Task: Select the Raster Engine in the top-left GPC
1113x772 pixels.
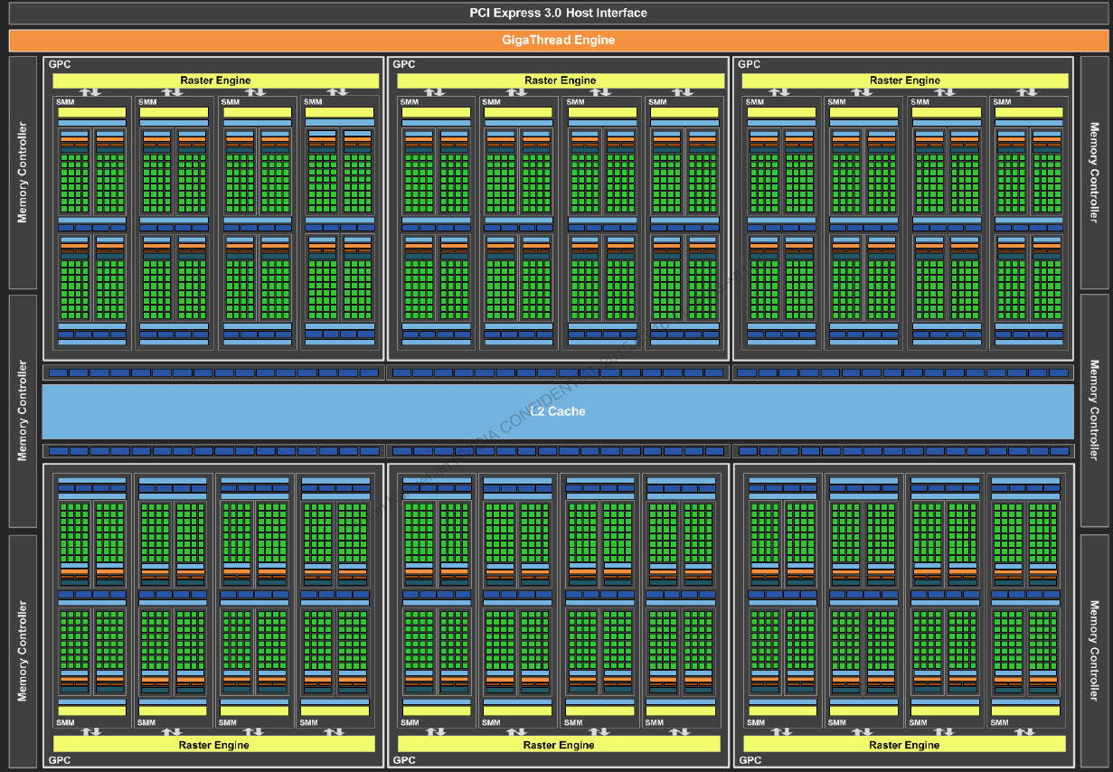Action: (x=215, y=80)
